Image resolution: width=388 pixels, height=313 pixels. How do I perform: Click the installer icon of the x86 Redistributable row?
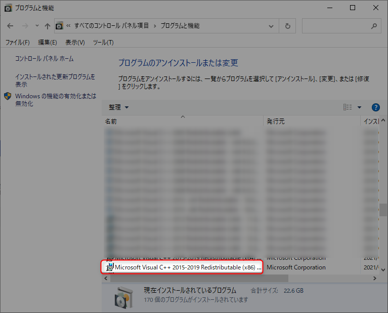(110, 267)
